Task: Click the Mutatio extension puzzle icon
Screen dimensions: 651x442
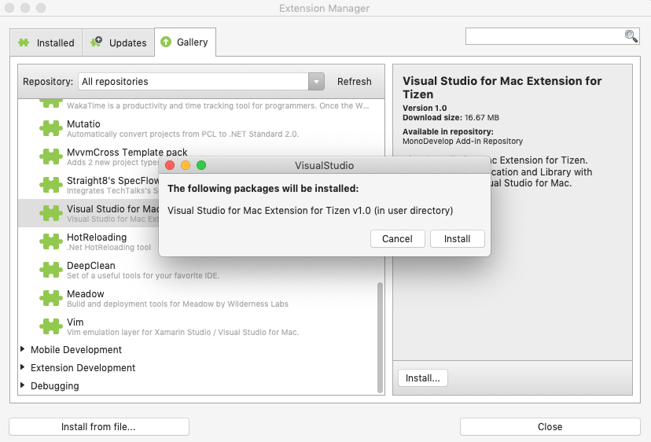Action: click(x=51, y=129)
